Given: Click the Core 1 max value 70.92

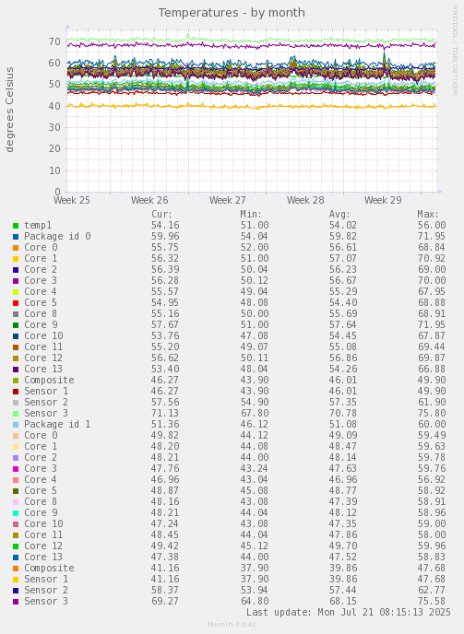Looking at the screenshot, I should coord(432,258).
